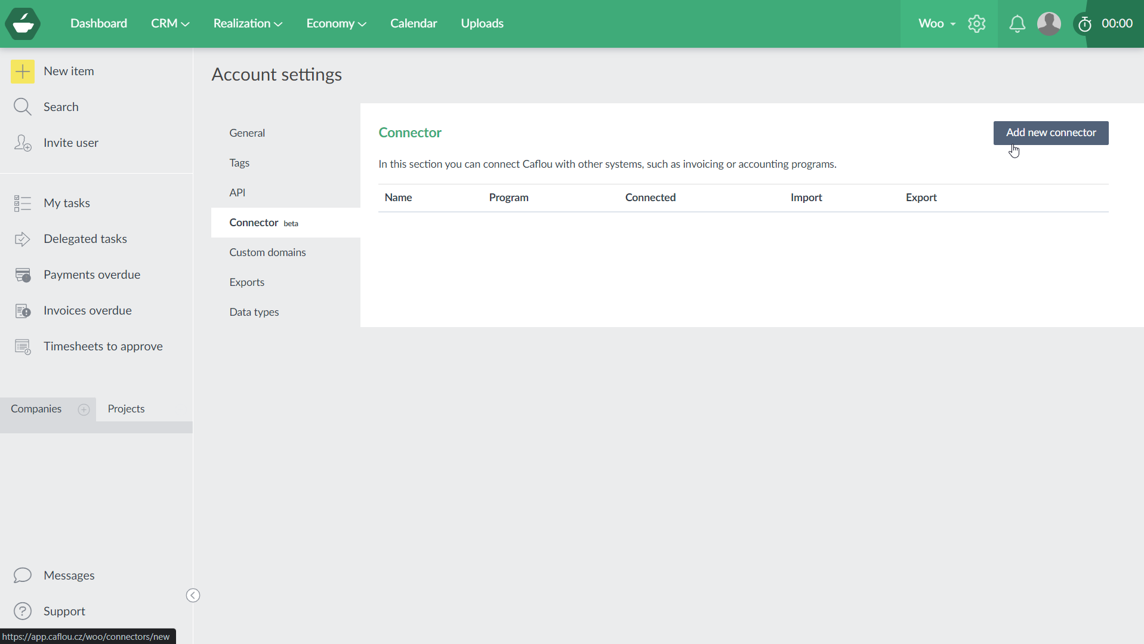Open the CRM dropdown menu
The image size is (1144, 644).
click(x=169, y=23)
